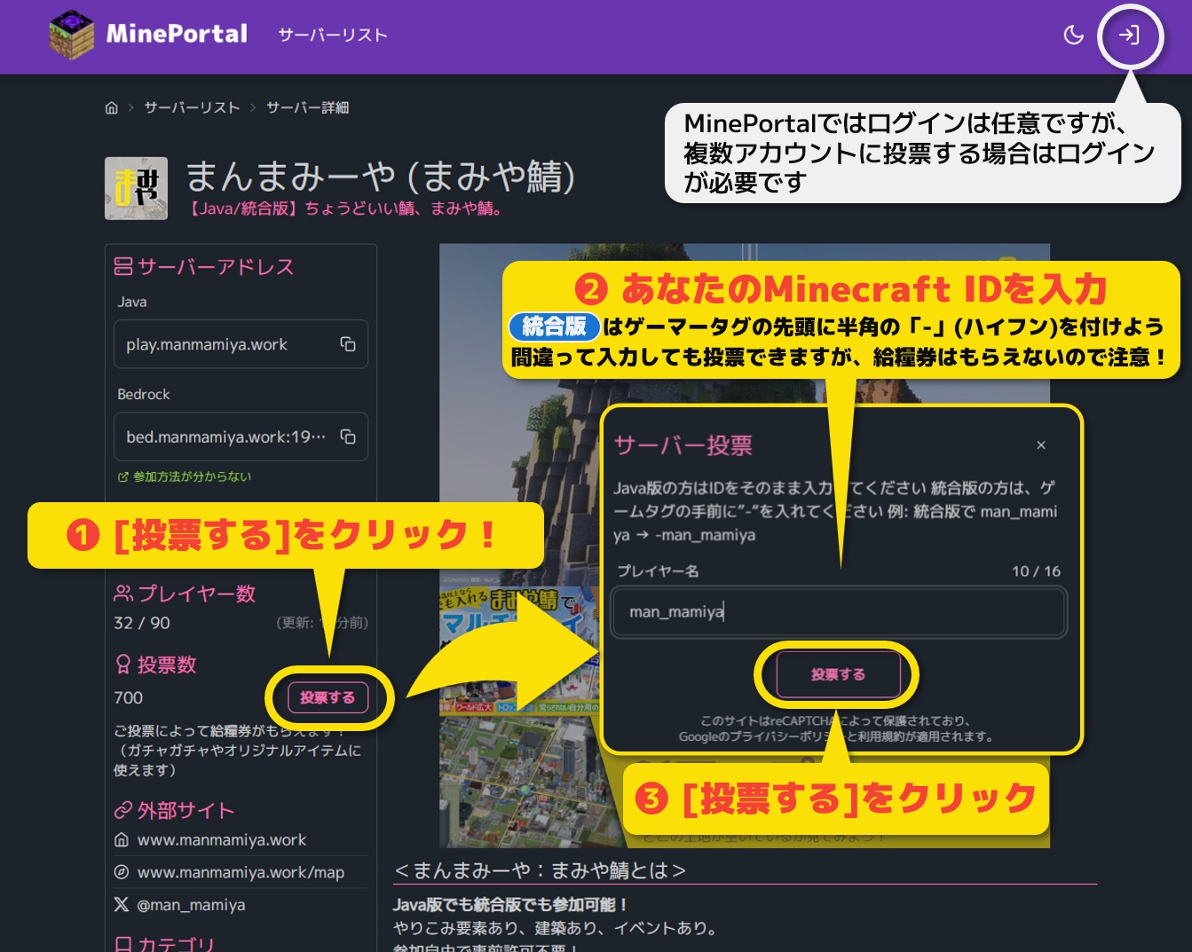
Task: Click the Java版でも統合版でも参加可能！ text
Action: [511, 905]
